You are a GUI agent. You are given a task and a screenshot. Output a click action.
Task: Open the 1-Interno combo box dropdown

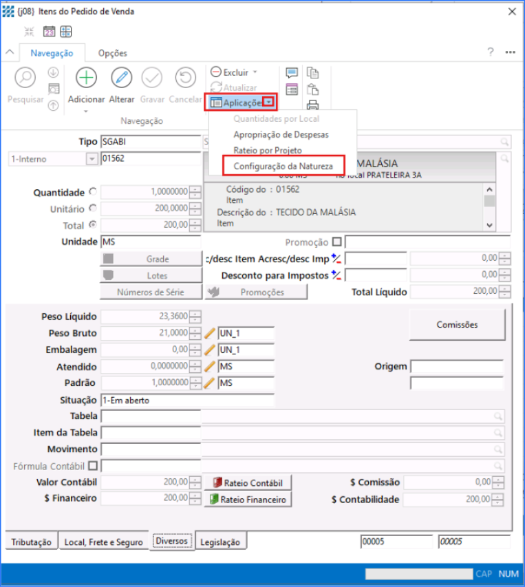click(92, 159)
